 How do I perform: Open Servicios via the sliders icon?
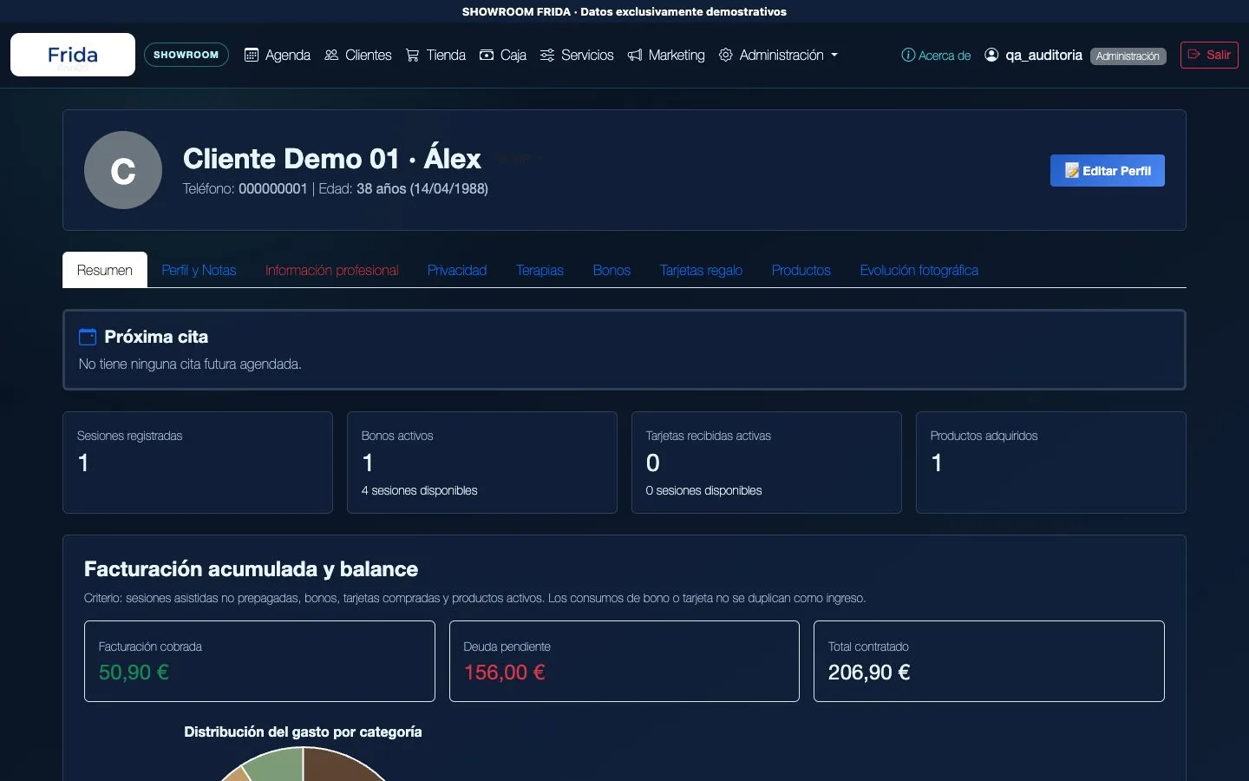tap(547, 55)
